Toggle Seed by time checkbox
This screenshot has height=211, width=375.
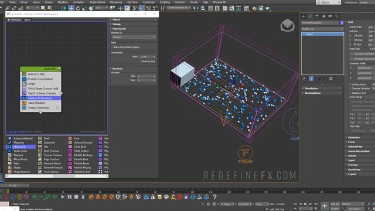point(141,62)
